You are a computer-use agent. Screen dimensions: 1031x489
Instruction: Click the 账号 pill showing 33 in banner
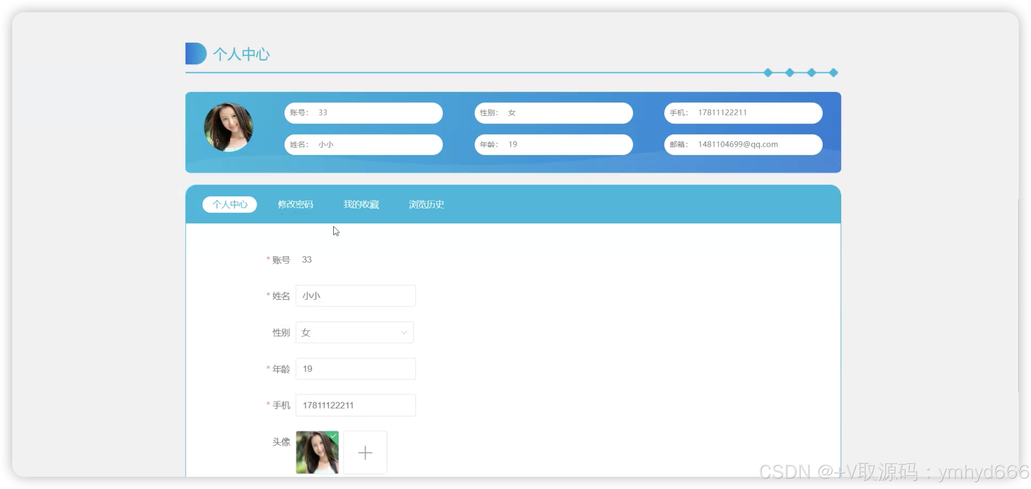[x=363, y=113]
